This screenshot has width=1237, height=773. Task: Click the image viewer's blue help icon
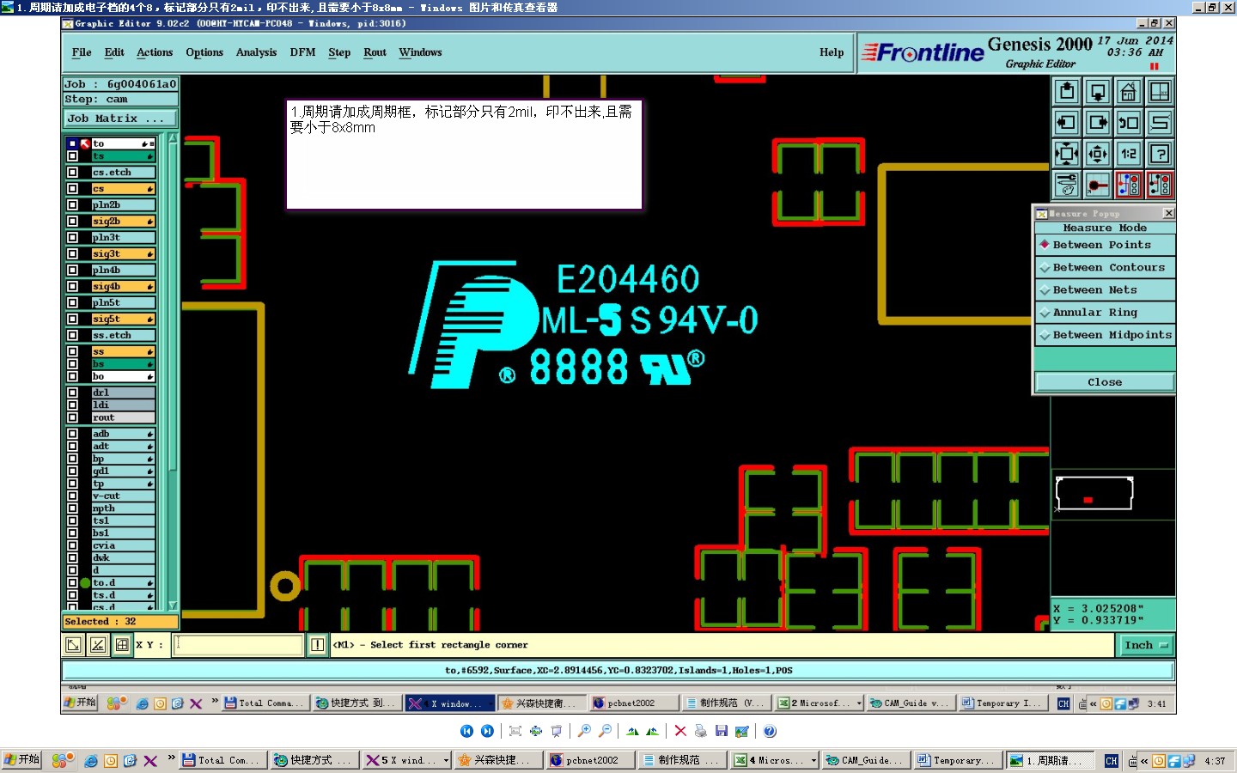771,731
